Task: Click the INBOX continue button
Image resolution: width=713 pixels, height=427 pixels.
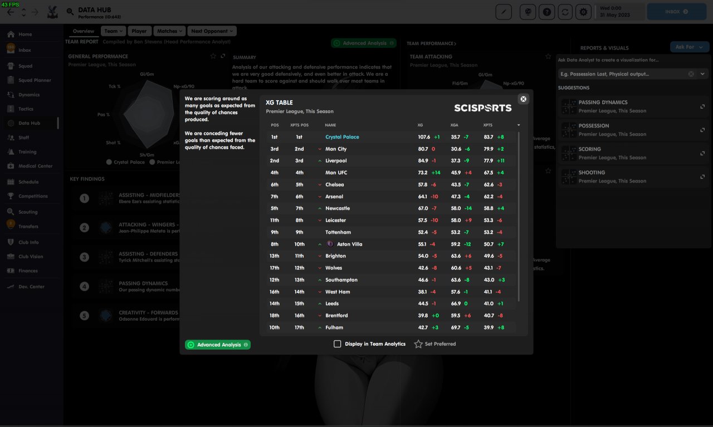Action: pos(677,12)
